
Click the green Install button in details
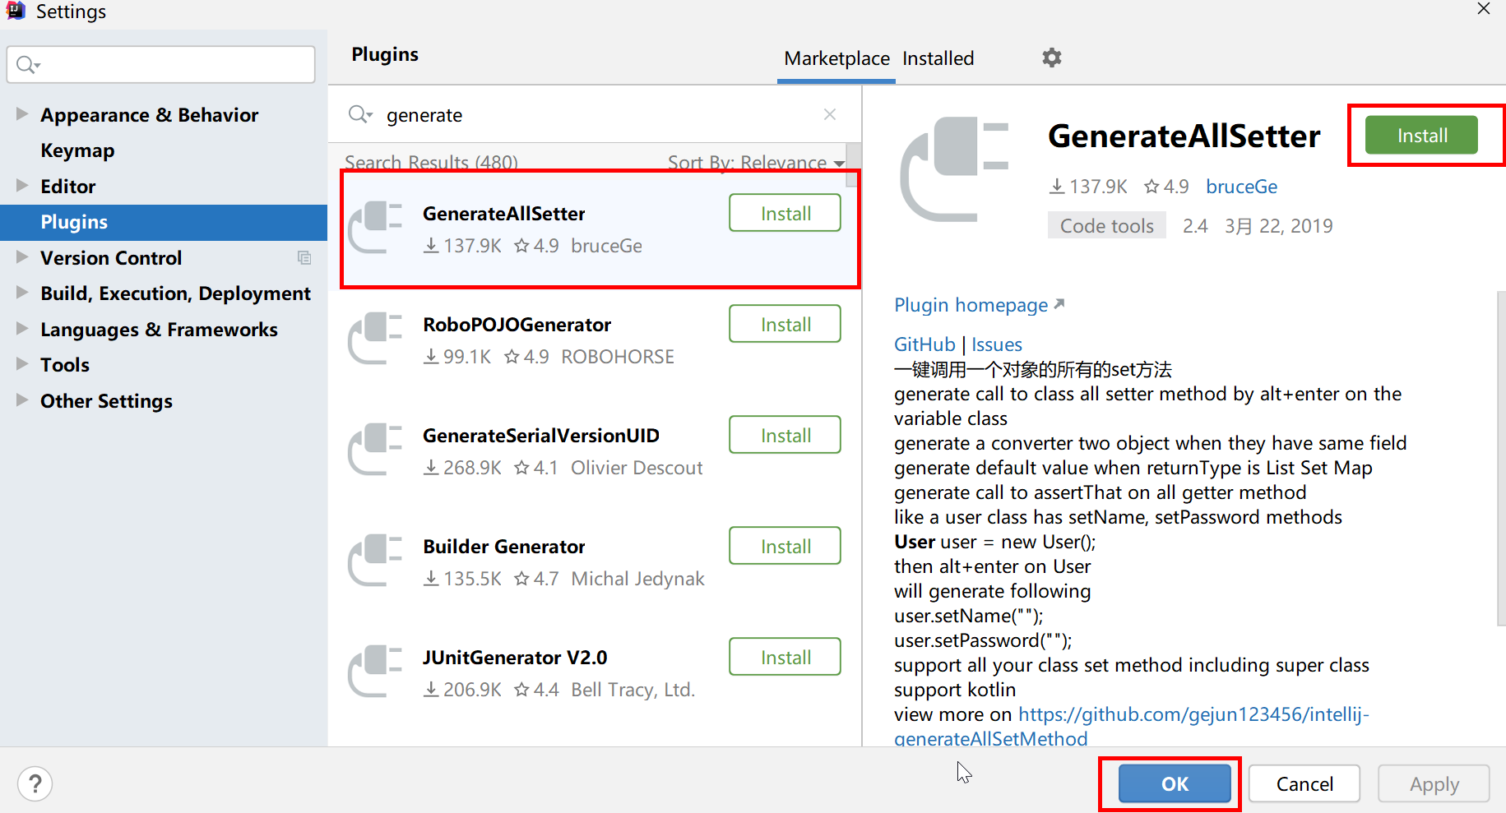(x=1421, y=135)
